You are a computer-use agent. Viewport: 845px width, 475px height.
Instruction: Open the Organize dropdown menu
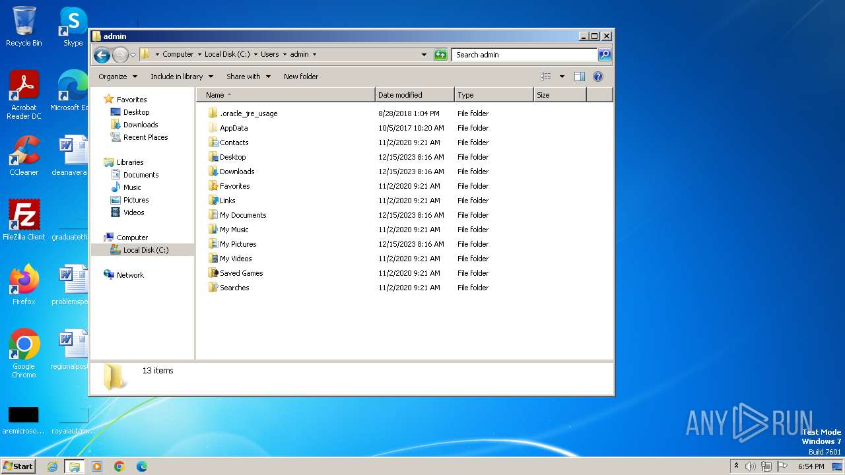pos(118,77)
